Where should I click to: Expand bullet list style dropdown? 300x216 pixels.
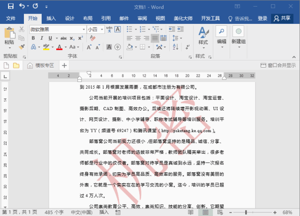point(136,30)
